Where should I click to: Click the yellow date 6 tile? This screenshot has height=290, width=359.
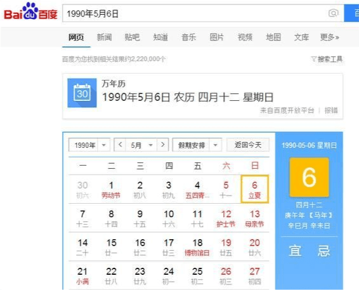tap(309, 177)
